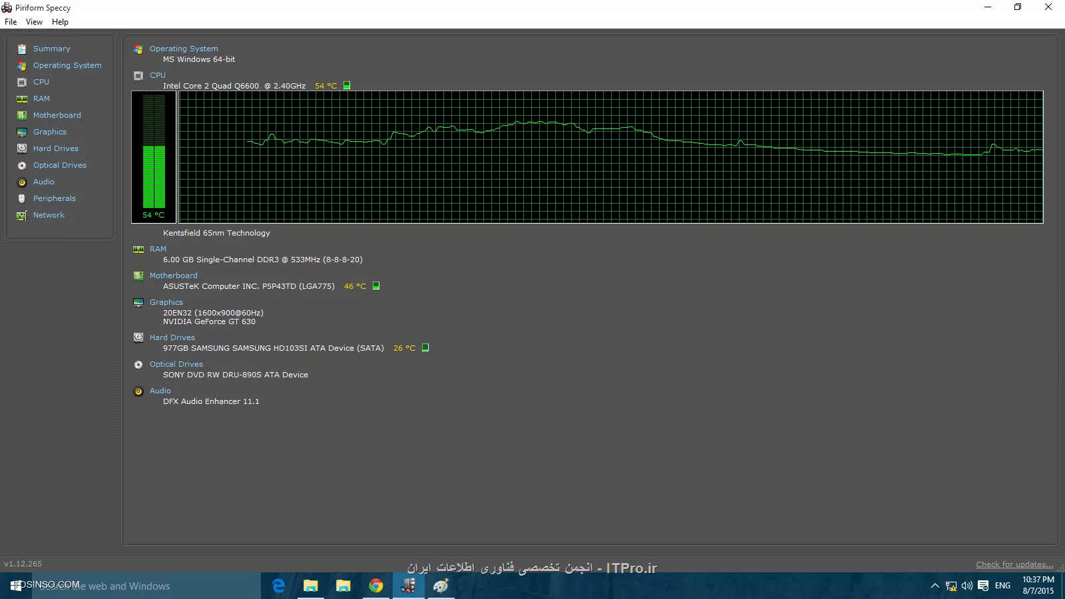Image resolution: width=1065 pixels, height=599 pixels.
Task: Click the Summary sidebar icon
Action: [22, 49]
